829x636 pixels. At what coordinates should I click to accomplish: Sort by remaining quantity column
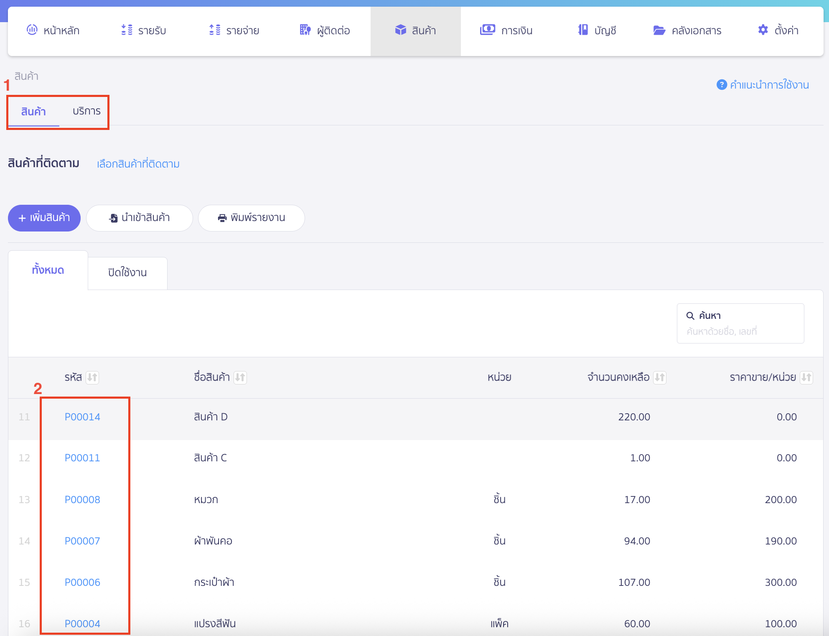pyautogui.click(x=660, y=377)
